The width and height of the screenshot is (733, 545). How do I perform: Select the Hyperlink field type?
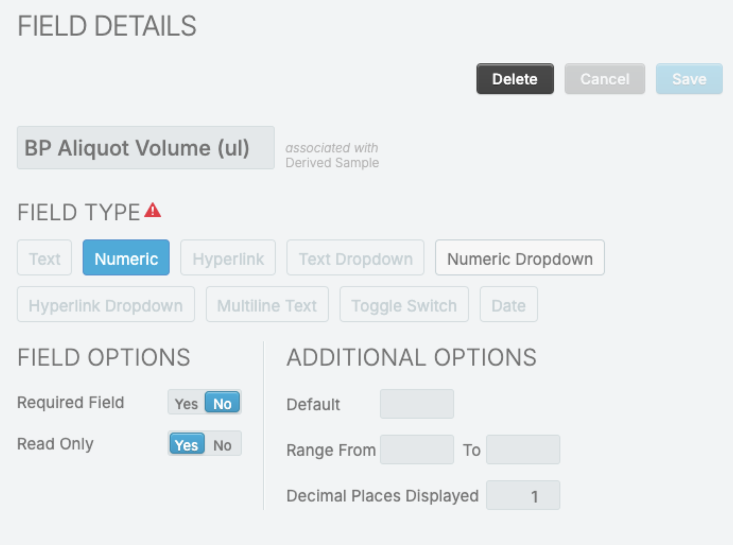coord(228,258)
